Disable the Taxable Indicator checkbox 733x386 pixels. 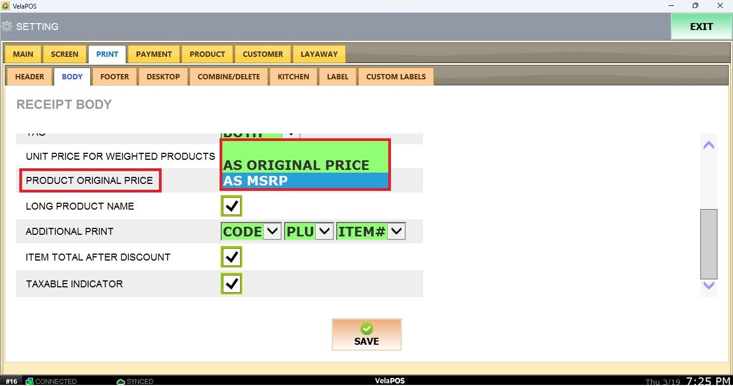pyautogui.click(x=231, y=284)
